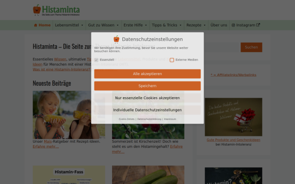This screenshot has height=184, width=295.
Task: Open the Rezepte menu item
Action: click(x=196, y=25)
